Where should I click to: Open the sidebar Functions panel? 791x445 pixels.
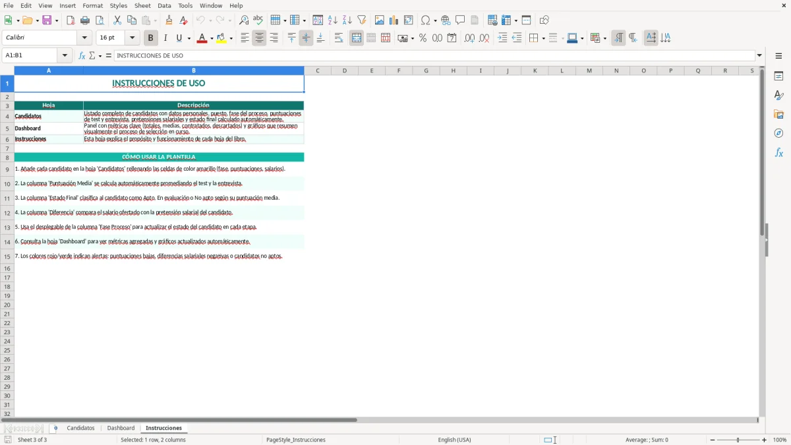(778, 152)
